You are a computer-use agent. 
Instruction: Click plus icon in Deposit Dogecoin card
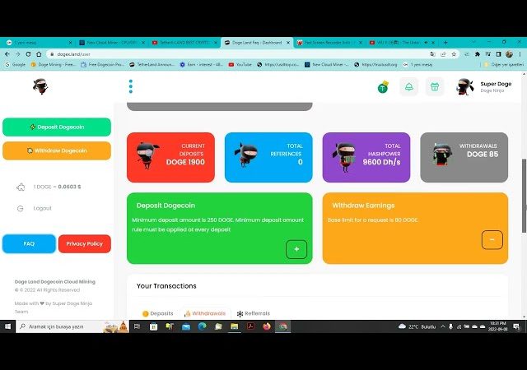[x=296, y=249]
